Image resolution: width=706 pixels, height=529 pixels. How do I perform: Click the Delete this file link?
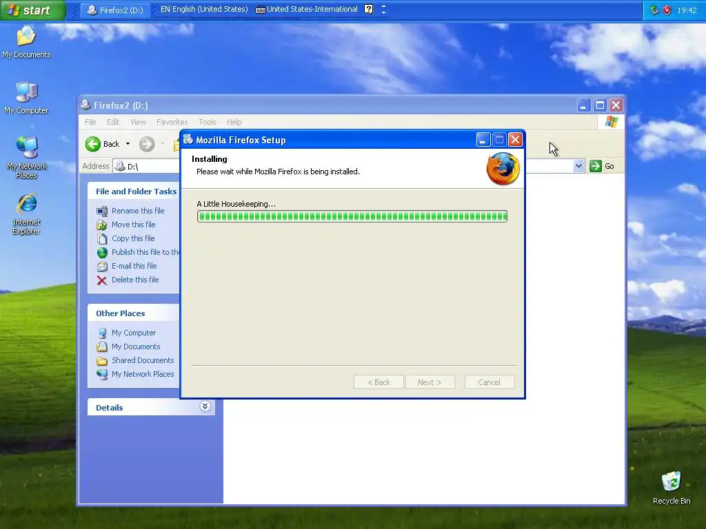tap(135, 280)
